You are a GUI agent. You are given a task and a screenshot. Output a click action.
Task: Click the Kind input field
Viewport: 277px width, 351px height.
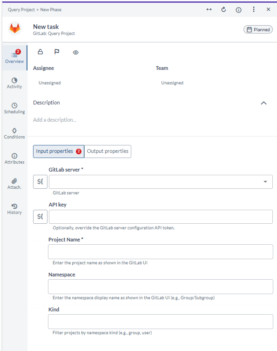coord(161,322)
